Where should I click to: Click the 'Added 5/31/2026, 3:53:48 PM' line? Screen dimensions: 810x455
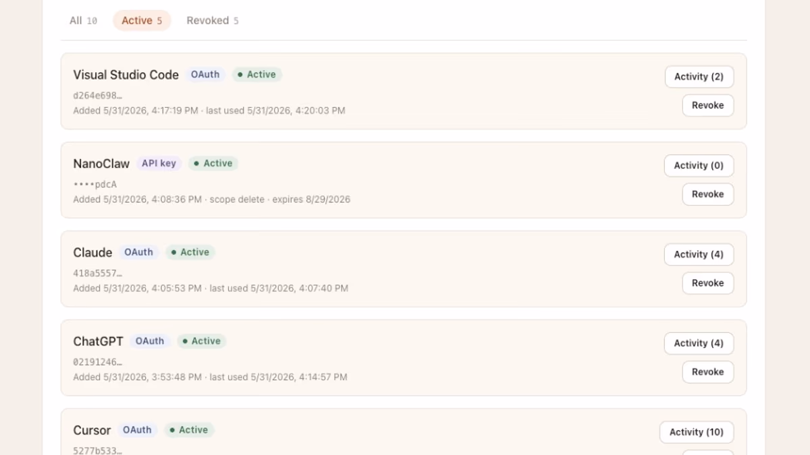[210, 377]
